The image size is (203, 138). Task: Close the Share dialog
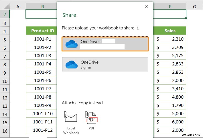pos(147,7)
